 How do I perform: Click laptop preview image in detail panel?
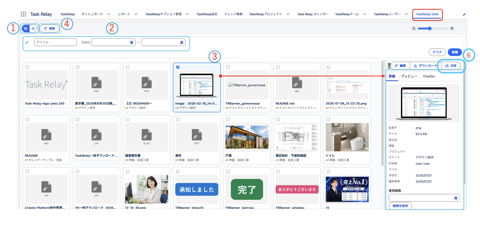coord(424,103)
